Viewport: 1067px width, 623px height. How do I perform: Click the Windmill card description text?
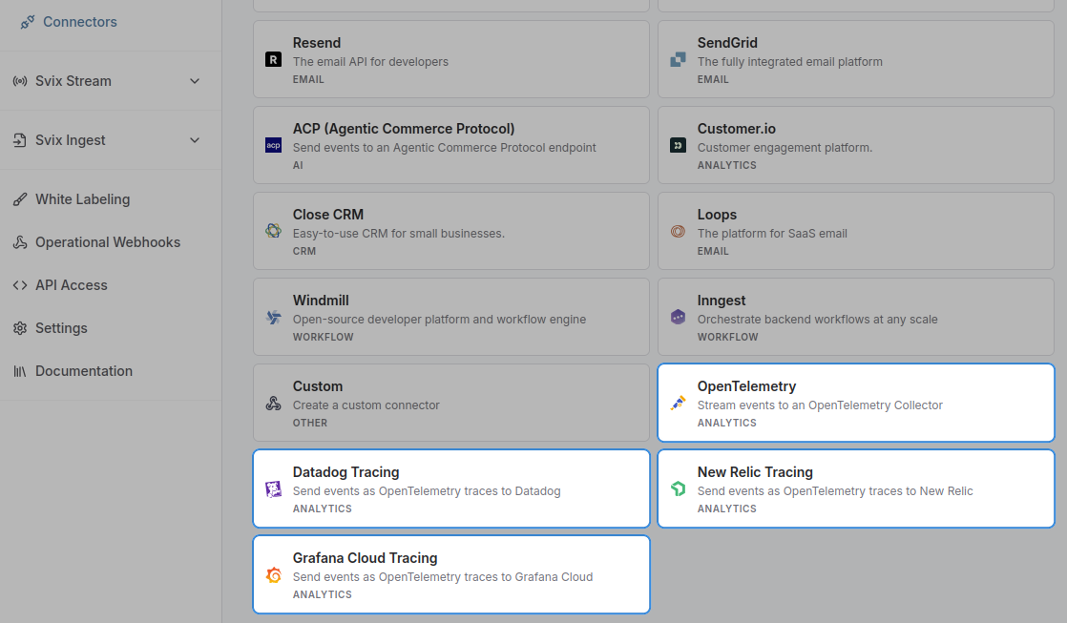[439, 319]
